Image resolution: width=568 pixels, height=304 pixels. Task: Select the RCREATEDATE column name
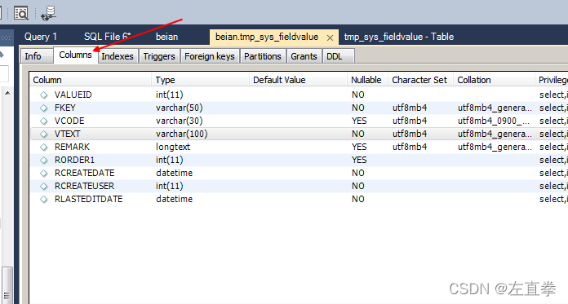pos(84,173)
